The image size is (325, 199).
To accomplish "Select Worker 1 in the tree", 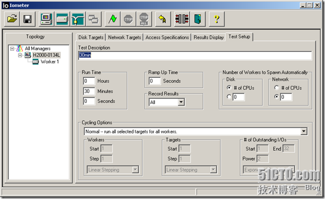I will 50,62.
